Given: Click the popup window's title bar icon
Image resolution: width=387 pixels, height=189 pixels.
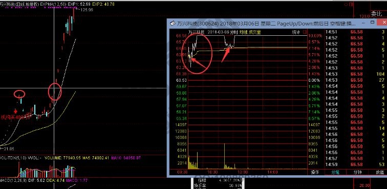Looking at the screenshot, I should pyautogui.click(x=173, y=23).
